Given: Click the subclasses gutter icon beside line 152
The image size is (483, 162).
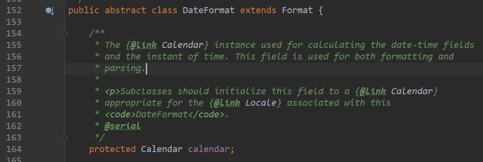Looking at the screenshot, I should [49, 11].
